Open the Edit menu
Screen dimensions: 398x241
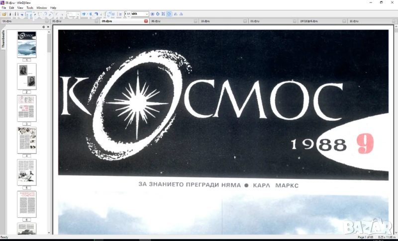tap(11, 8)
